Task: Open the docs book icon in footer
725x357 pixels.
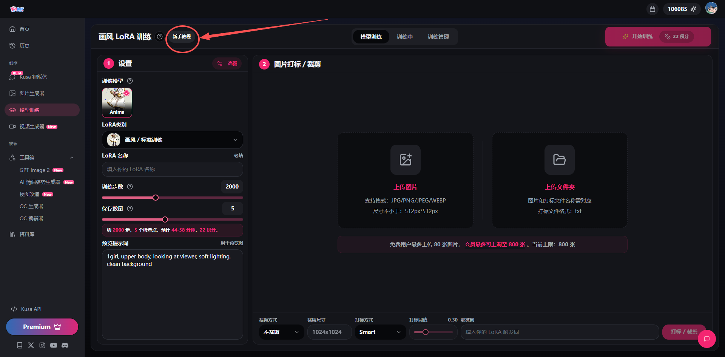Action: (20, 345)
